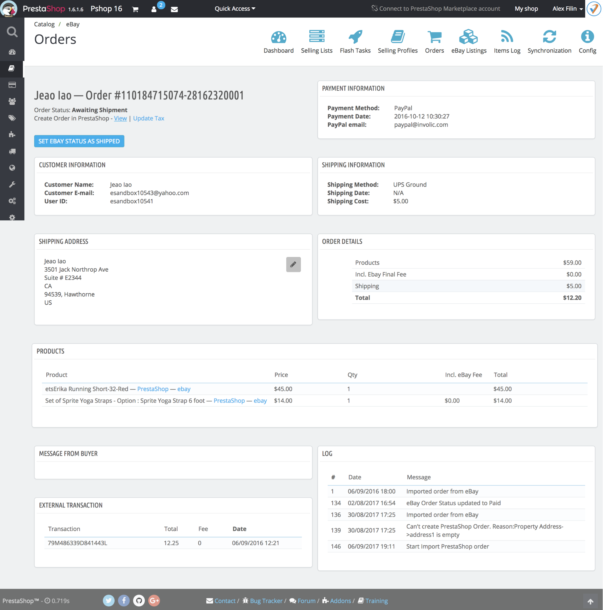Toggle PrestaShop marketplace connection
This screenshot has width=603, height=610.
pyautogui.click(x=436, y=8)
